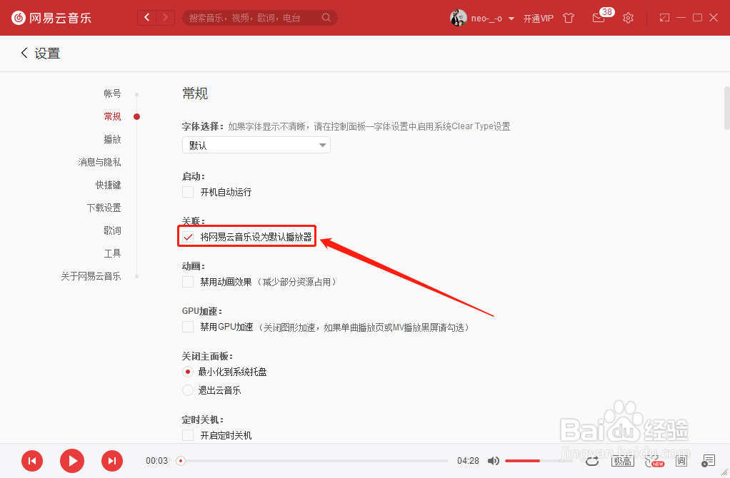Screen dimensions: 730x478
Task: Select 歌词 in settings sidebar
Action: coord(112,230)
